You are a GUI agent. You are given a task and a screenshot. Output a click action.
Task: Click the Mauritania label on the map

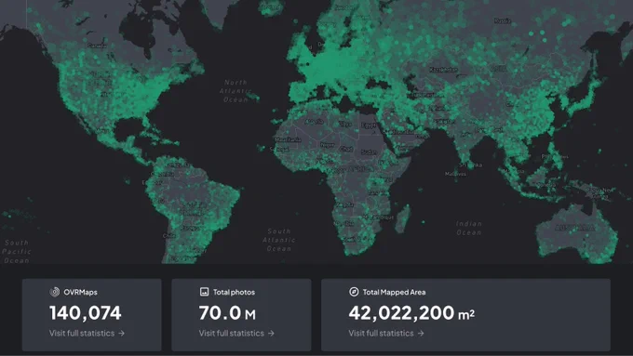pos(288,139)
